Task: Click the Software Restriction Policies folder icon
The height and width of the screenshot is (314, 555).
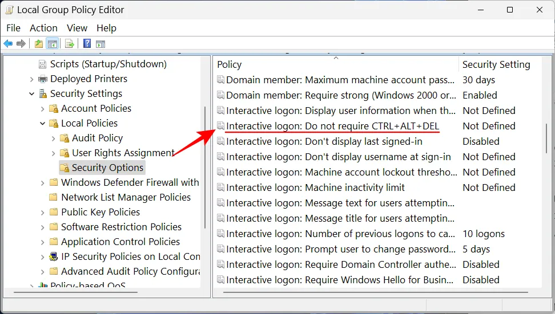Action: click(54, 227)
